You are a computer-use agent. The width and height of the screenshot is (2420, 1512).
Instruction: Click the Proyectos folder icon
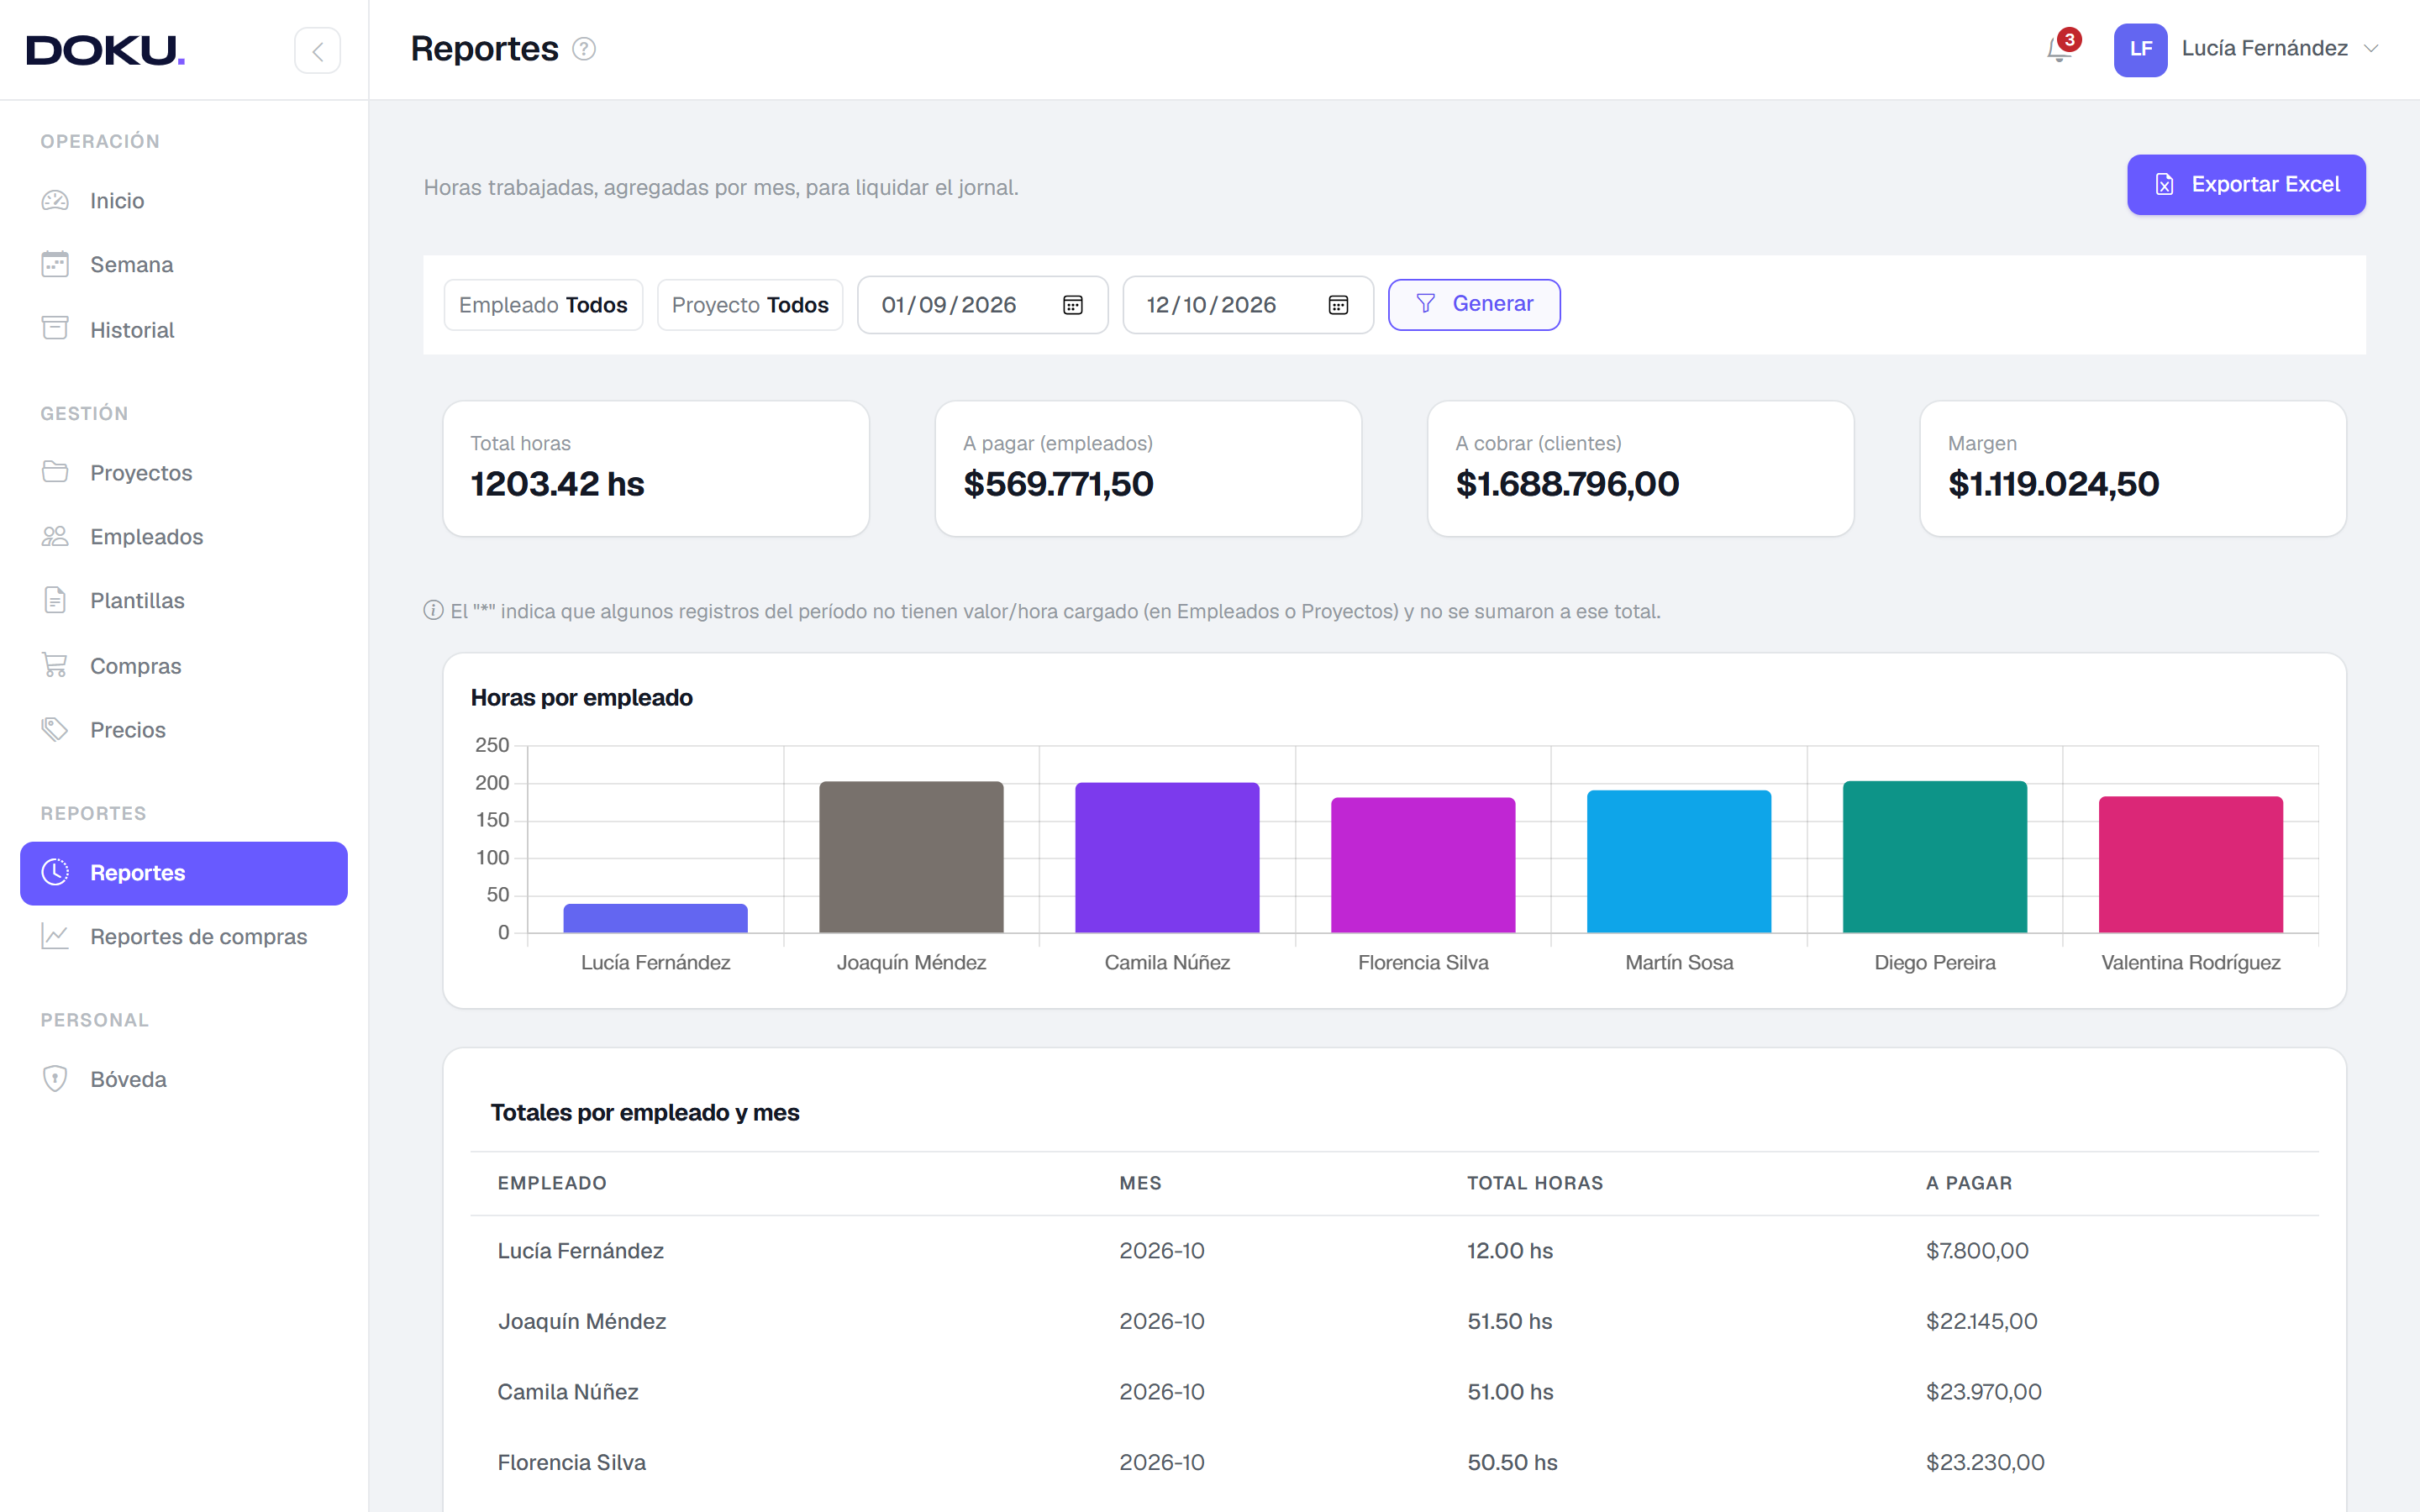(x=55, y=472)
